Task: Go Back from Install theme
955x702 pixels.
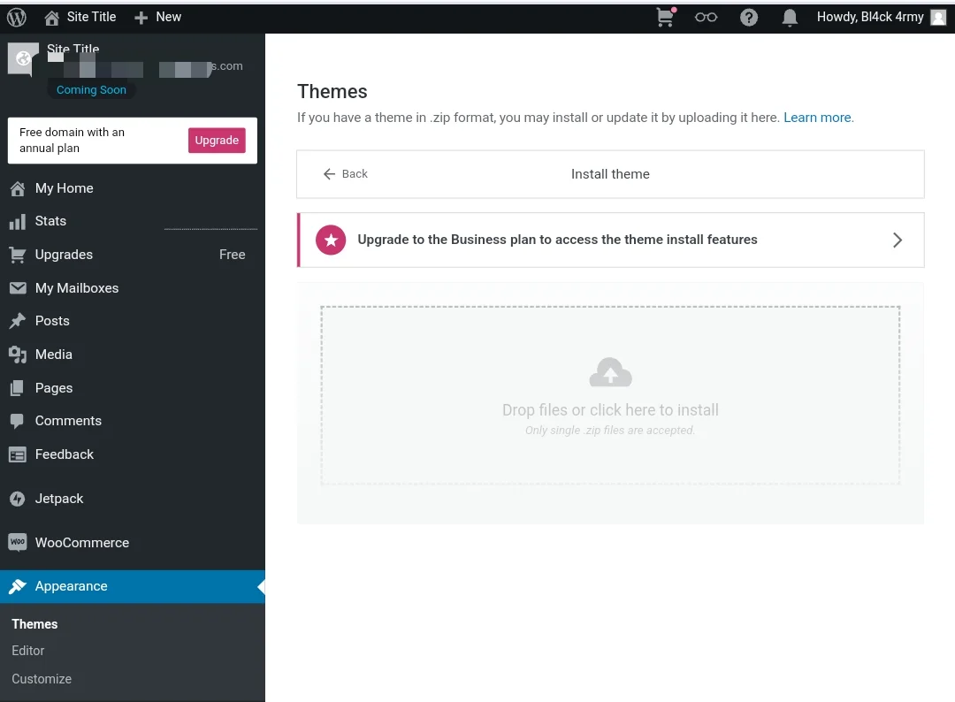Action: coord(346,174)
